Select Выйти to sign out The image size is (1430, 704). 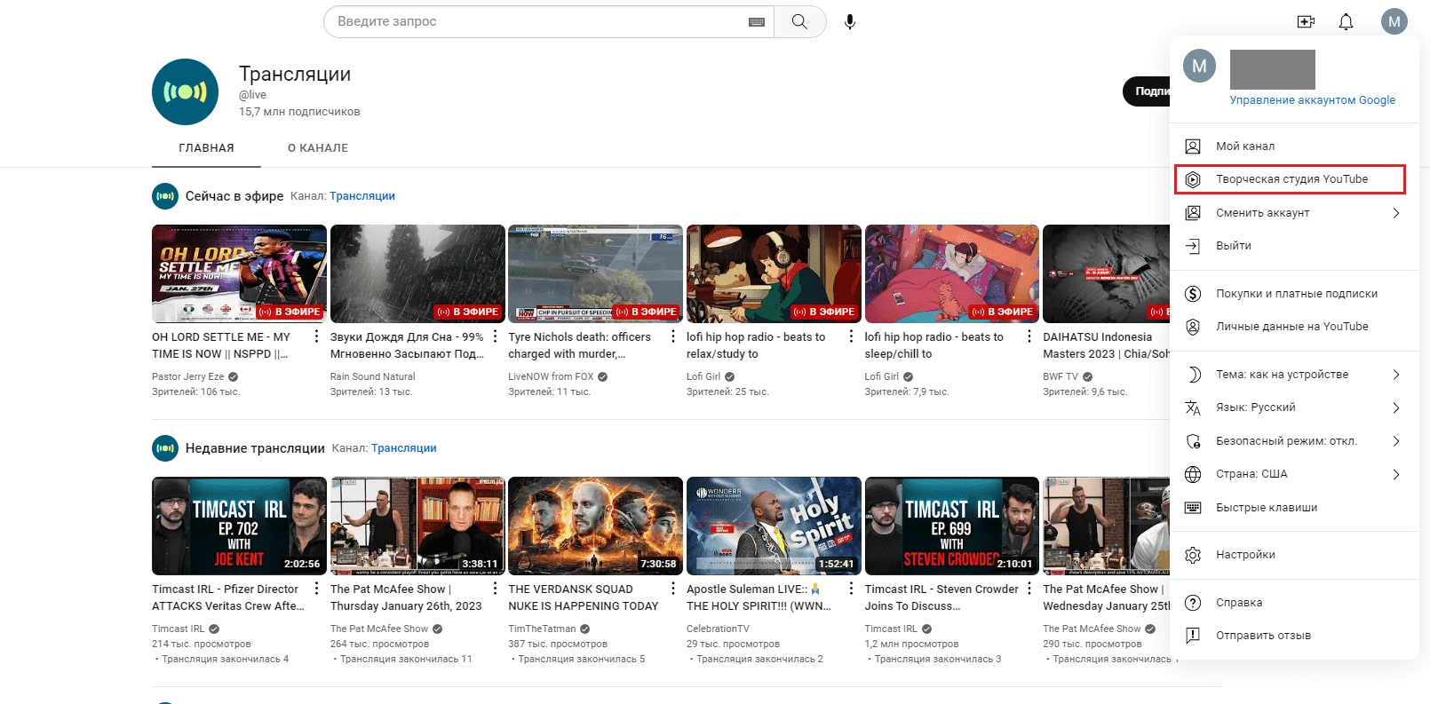[x=1294, y=246]
